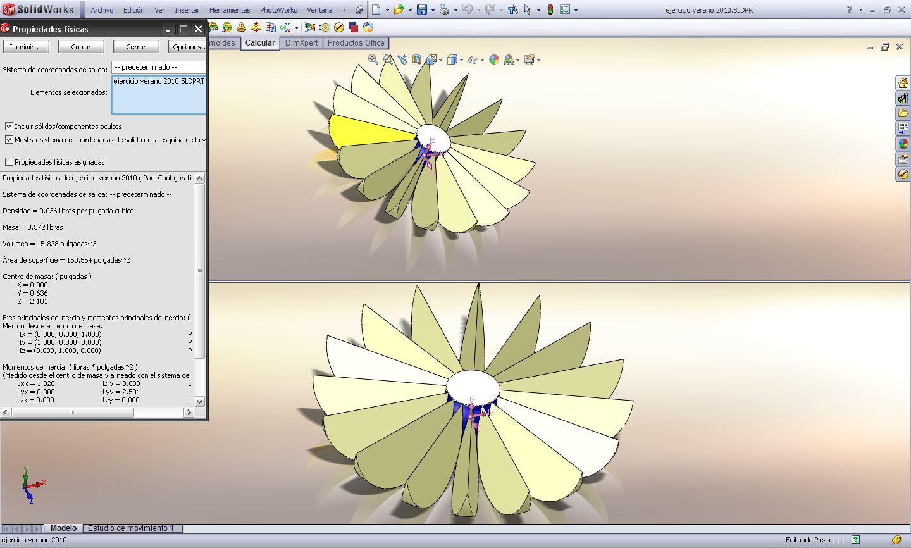
Task: Open the Archivo menu
Action: coord(102,10)
